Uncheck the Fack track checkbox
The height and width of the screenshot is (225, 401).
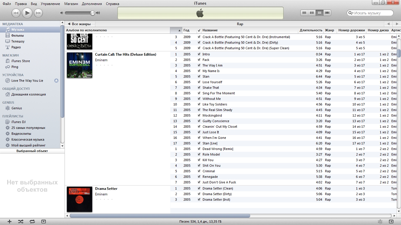[199, 60]
